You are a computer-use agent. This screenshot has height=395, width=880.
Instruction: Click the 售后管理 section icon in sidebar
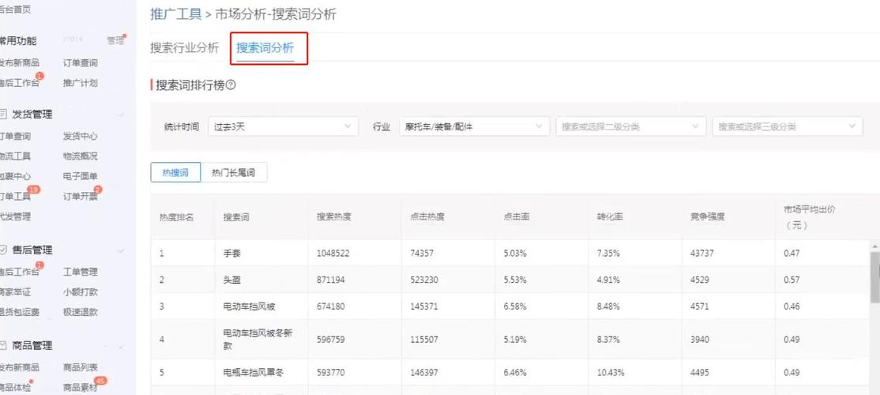(x=3, y=250)
